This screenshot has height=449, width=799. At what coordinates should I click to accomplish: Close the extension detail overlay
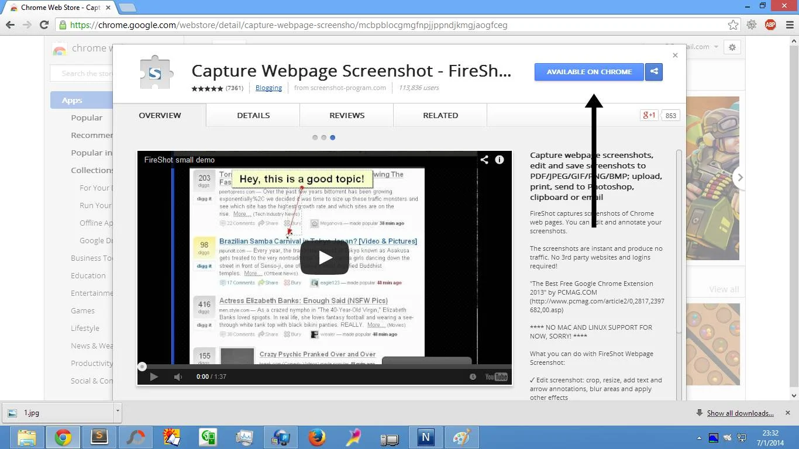tap(675, 55)
